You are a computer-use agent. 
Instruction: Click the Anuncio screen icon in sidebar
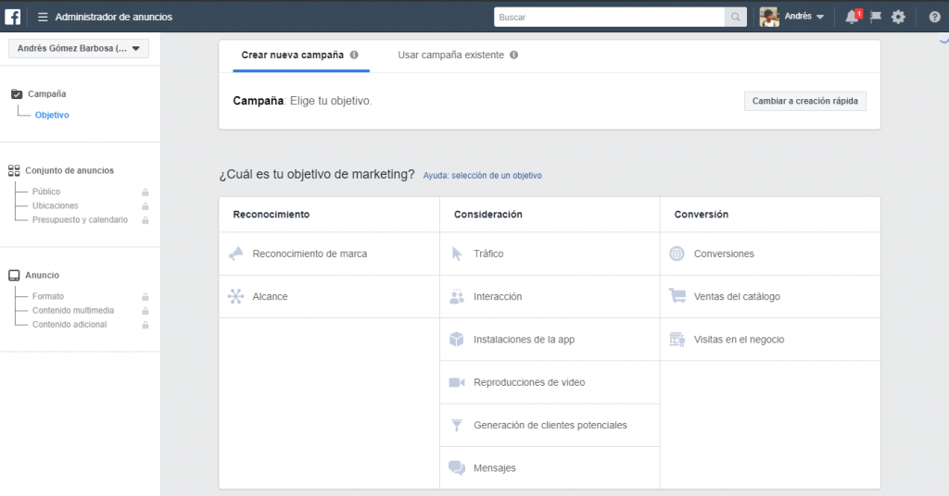tap(14, 276)
